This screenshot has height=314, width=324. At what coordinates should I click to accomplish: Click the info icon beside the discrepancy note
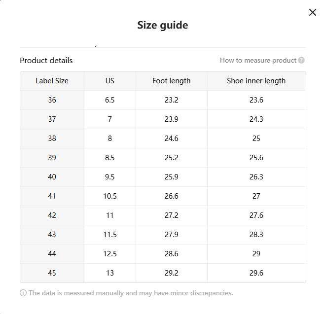pos(23,293)
